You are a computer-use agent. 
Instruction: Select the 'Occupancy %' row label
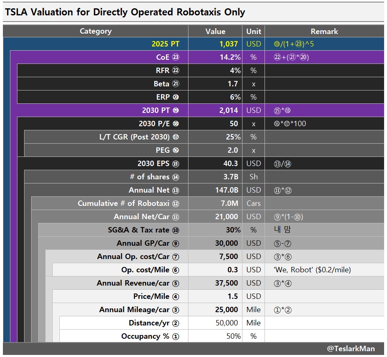(x=150, y=337)
